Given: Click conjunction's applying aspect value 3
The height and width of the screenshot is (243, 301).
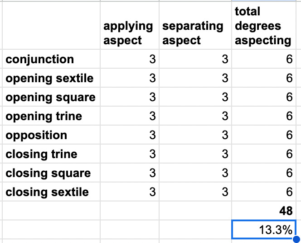Looking at the screenshot, I should click(130, 59).
